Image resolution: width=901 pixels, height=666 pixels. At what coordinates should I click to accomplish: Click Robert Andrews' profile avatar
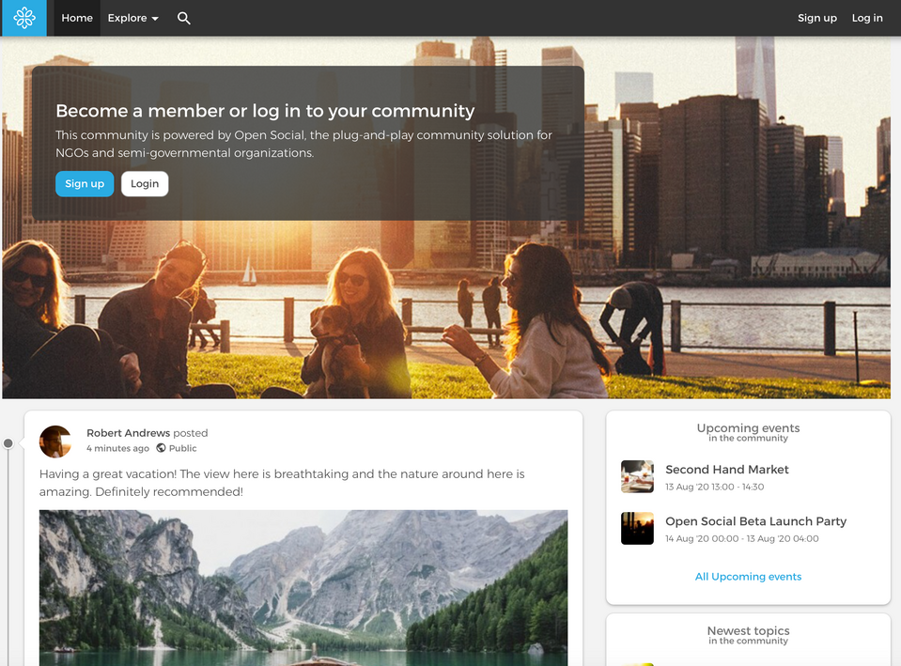(55, 441)
